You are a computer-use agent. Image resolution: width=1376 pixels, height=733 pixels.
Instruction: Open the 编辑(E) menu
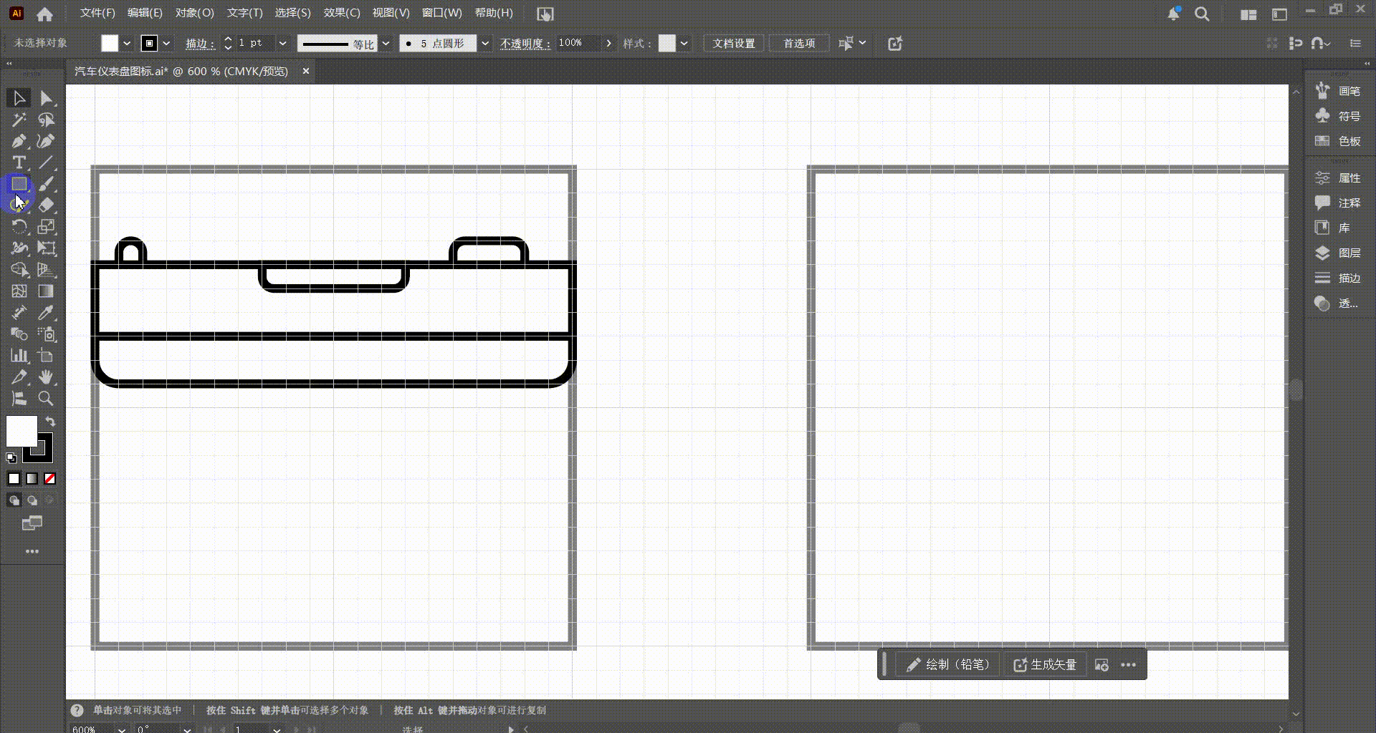(x=145, y=13)
